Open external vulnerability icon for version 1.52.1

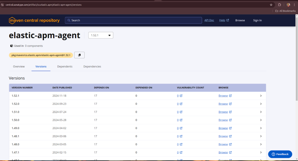(x=181, y=96)
